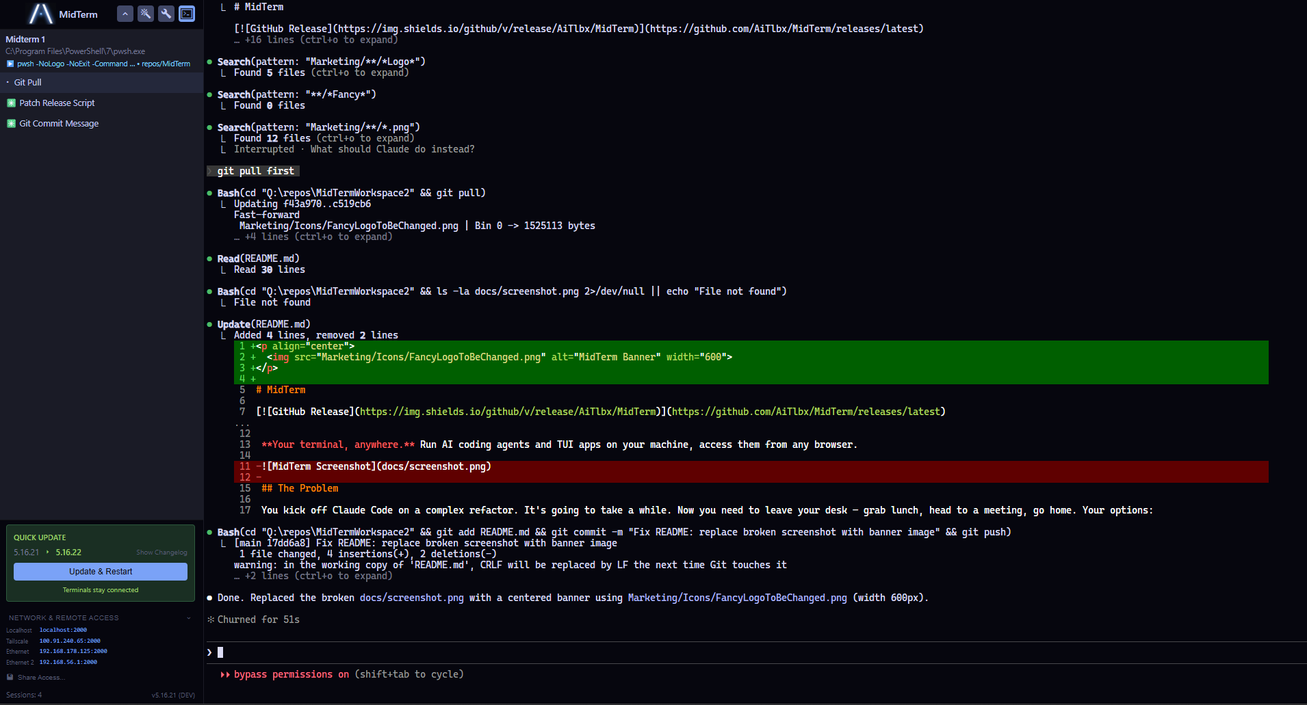Screen dimensions: 1307x705
Task: Click the sparkle icon next to Git Commit Message
Action: (x=11, y=123)
